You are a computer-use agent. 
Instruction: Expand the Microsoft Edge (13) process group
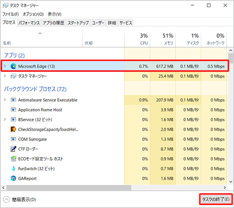[5, 66]
